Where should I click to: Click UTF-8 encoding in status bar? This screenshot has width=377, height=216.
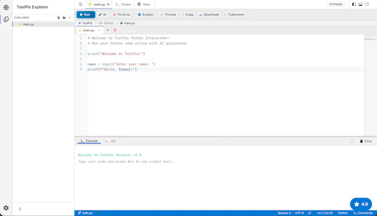(299, 213)
